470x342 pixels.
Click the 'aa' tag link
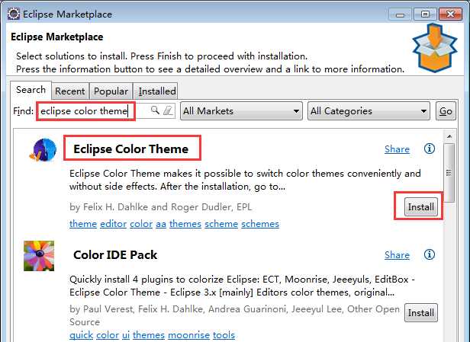coord(161,224)
